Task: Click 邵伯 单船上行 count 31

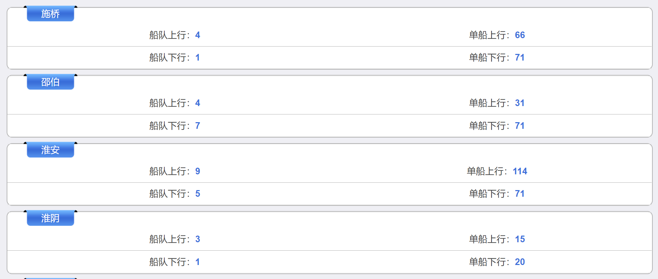Action: coord(520,103)
